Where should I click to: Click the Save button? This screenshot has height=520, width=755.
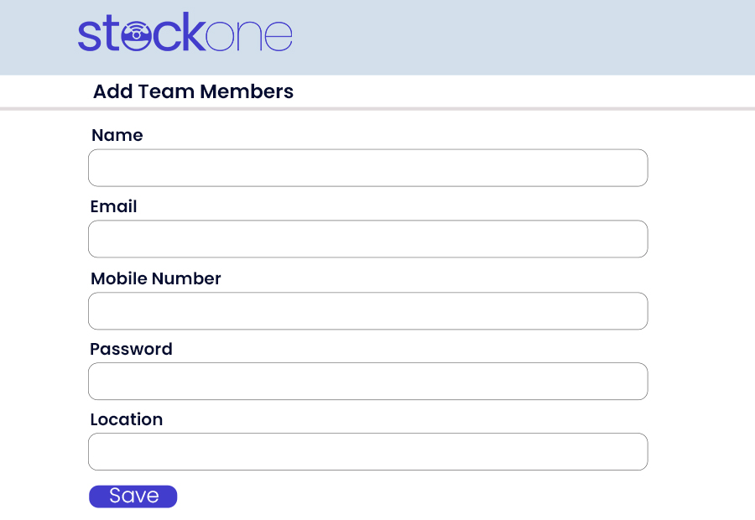click(133, 496)
